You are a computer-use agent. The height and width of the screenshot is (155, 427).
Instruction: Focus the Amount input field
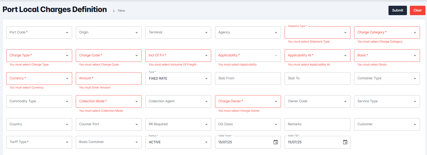click(109, 78)
